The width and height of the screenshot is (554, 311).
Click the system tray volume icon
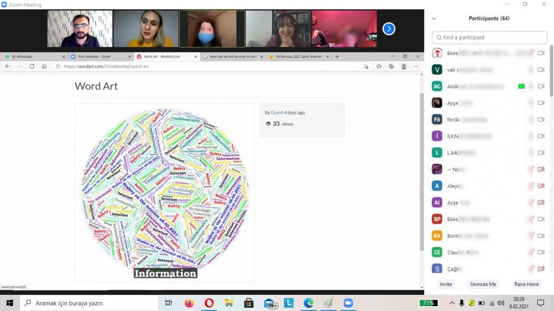(x=500, y=303)
